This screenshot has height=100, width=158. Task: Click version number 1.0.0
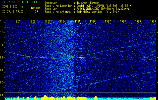point(34,2)
